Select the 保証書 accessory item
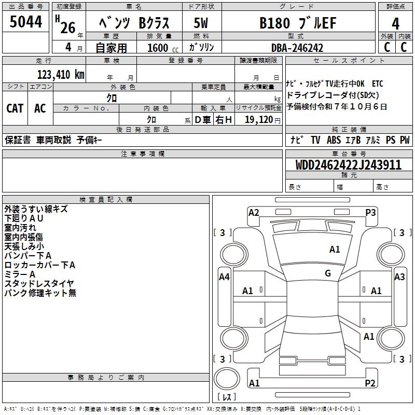The height and width of the screenshot is (415, 415). (x=18, y=140)
